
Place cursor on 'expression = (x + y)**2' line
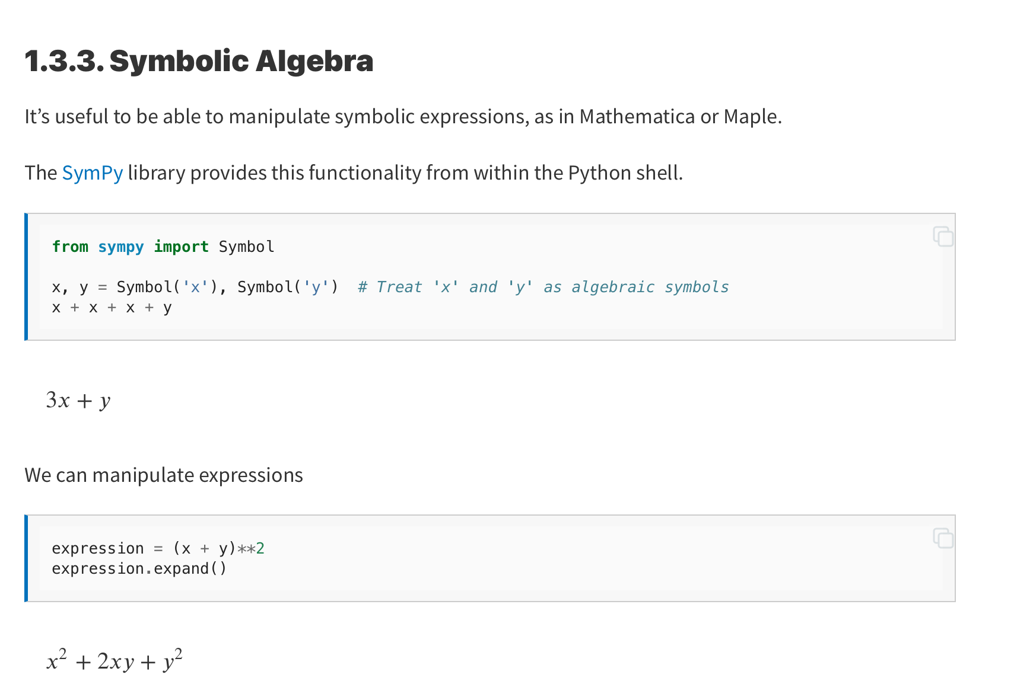[158, 548]
